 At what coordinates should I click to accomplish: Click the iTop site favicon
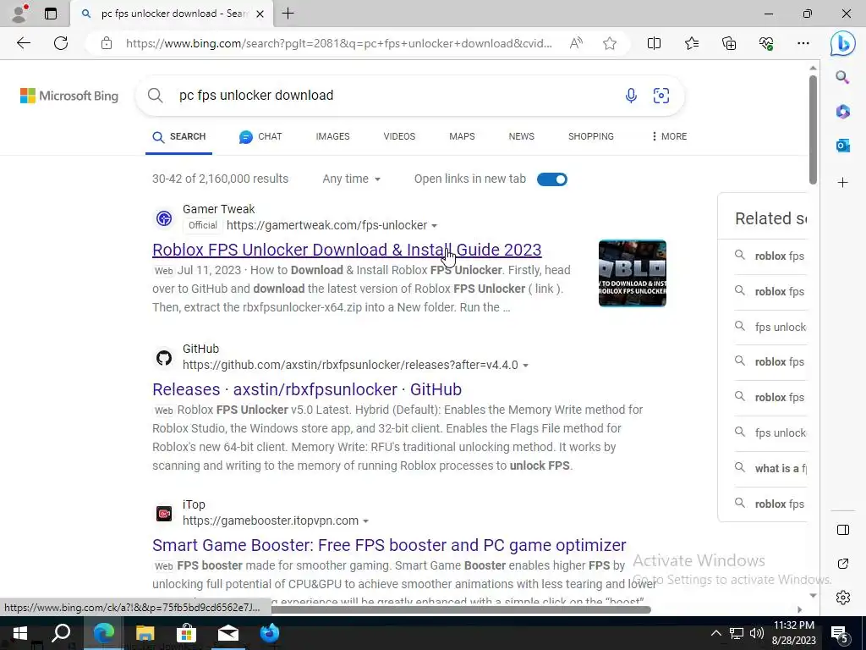[163, 514]
